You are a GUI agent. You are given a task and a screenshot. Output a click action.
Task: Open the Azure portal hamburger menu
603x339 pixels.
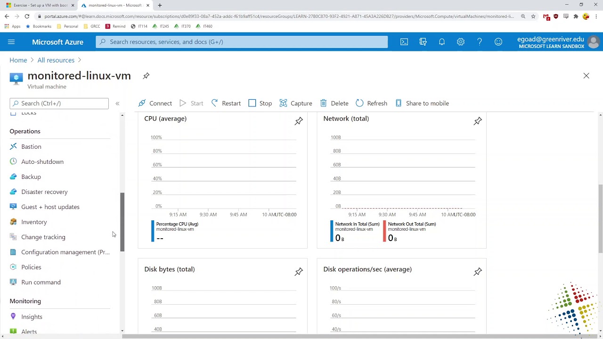(x=11, y=42)
